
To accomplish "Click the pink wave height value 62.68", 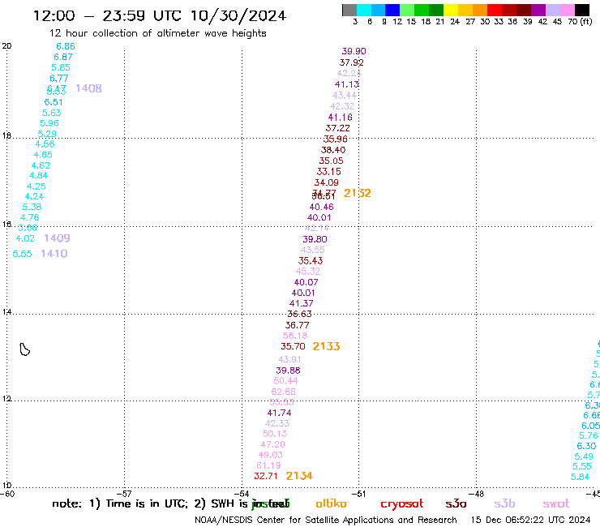I will (283, 392).
